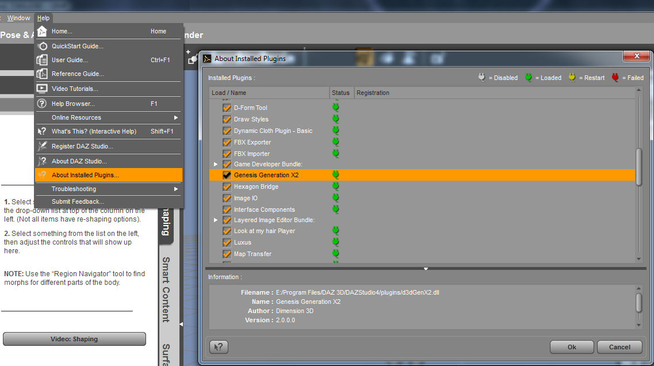
Task: Click plugin list scroll-down arrow
Action: [638, 259]
